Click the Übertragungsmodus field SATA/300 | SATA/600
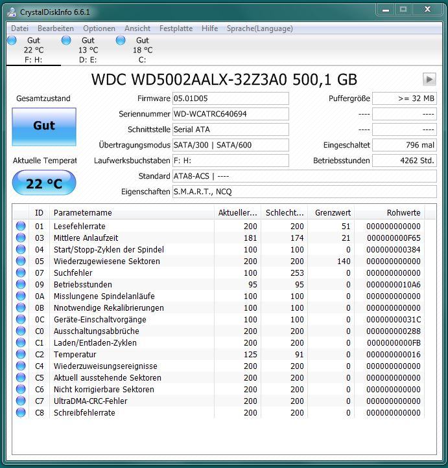448x468 pixels. (230, 145)
